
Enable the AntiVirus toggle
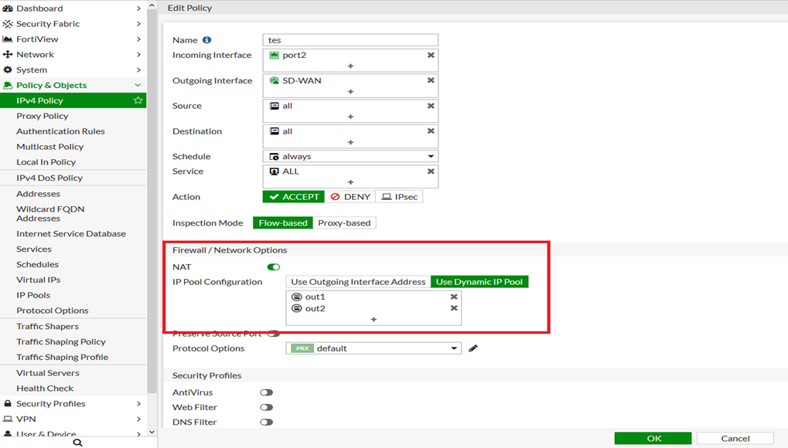click(266, 392)
